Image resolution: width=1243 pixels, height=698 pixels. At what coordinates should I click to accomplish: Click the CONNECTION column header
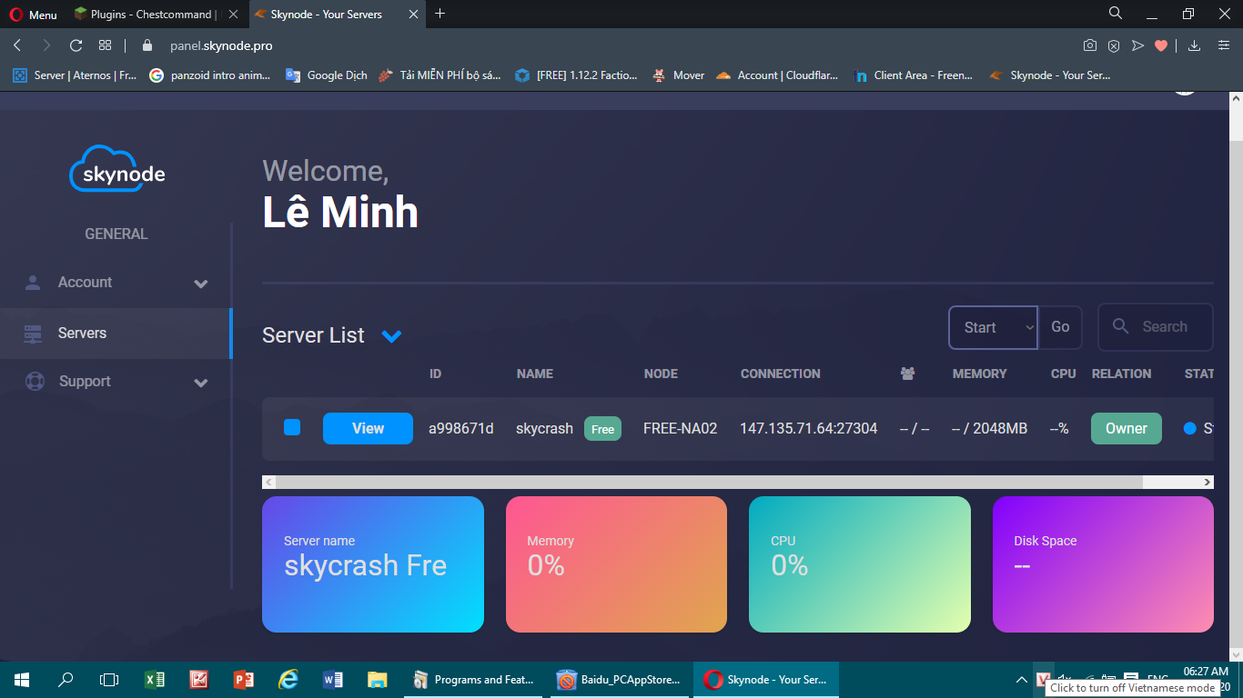click(781, 374)
